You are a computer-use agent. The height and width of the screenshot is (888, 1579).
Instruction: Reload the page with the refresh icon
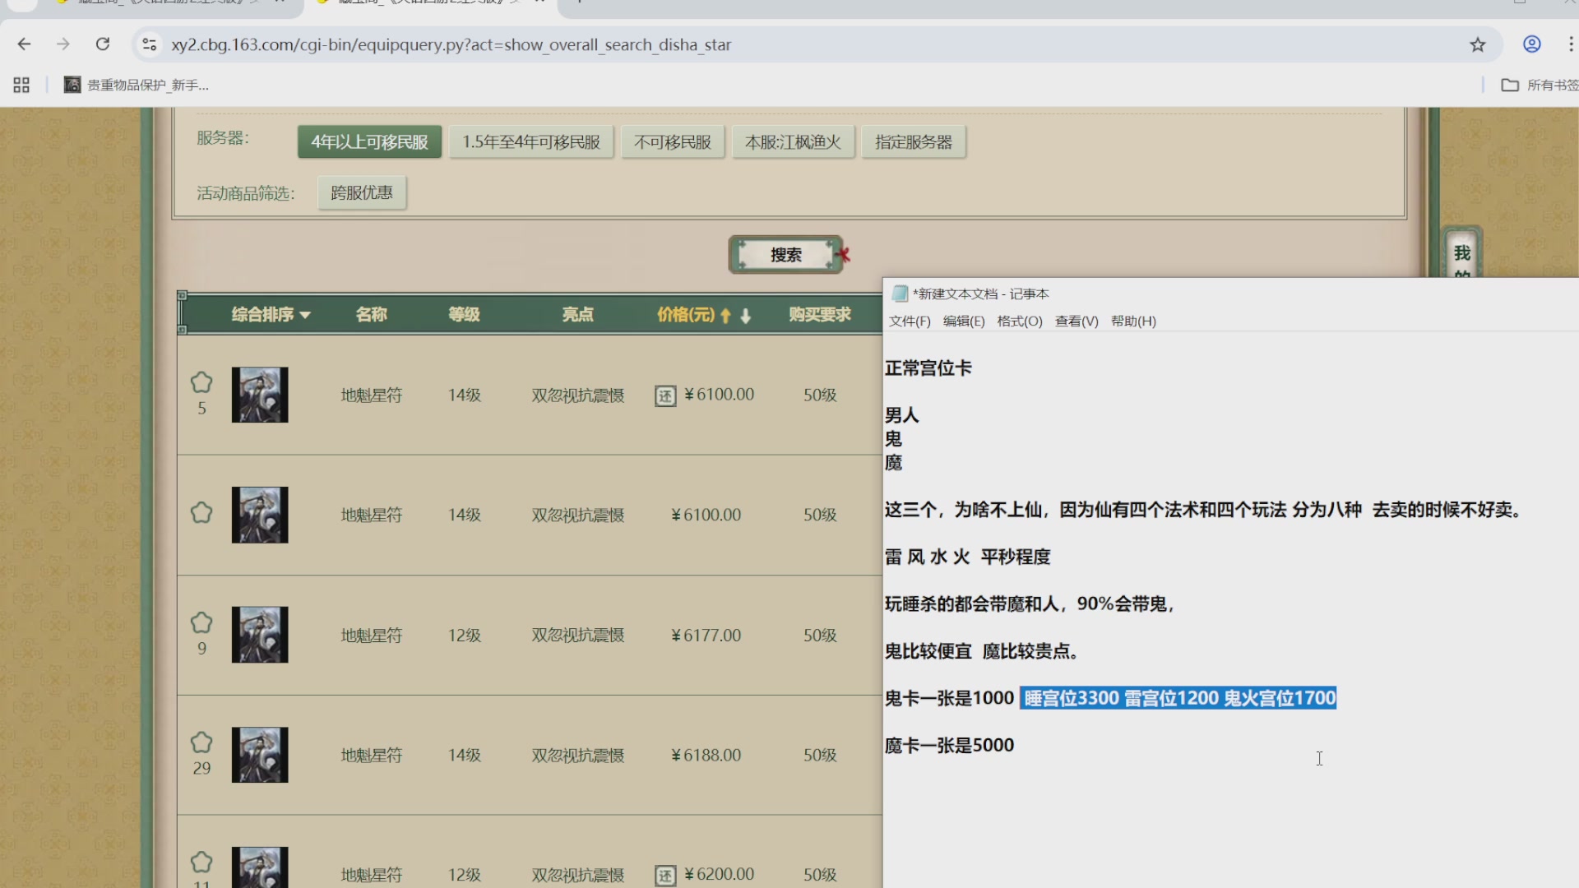click(103, 44)
